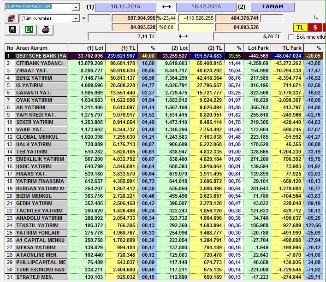Select YATIRIM FONLARI row name
This screenshot has height=282, width=326.
pos(41,233)
